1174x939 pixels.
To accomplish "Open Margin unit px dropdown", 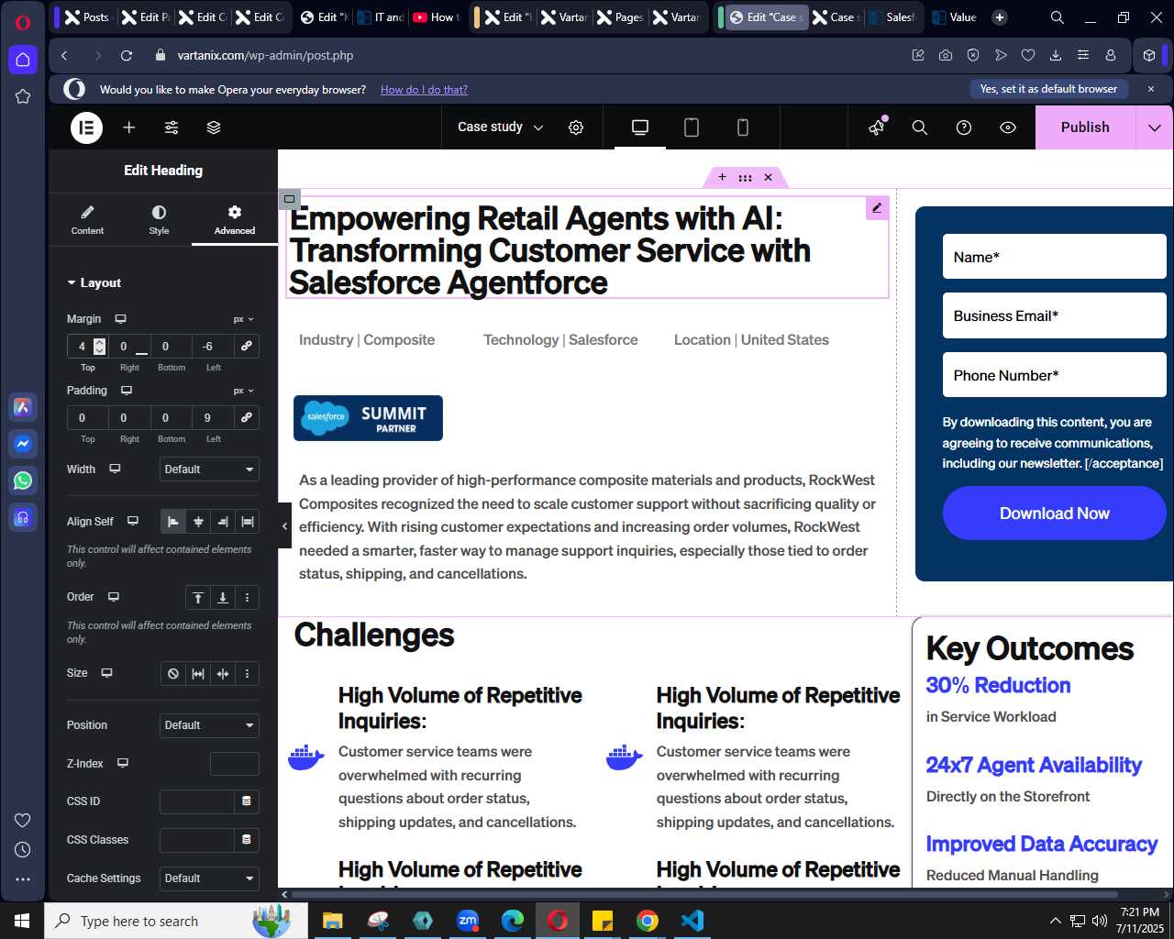I will [243, 319].
